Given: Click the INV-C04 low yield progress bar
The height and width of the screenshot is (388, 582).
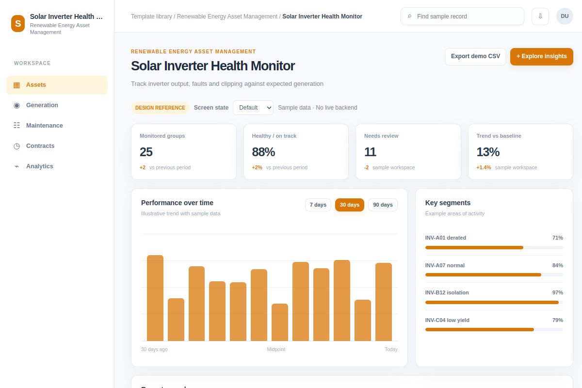Looking at the screenshot, I should [x=494, y=329].
